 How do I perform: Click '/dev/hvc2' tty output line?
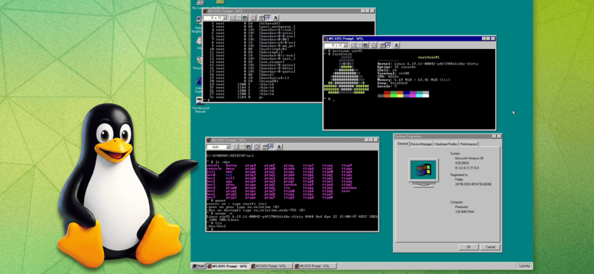point(218,226)
